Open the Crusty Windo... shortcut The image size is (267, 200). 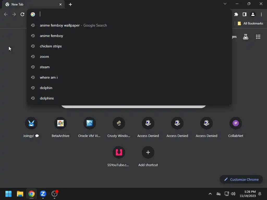(119, 128)
